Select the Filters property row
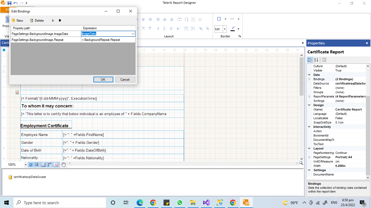 pyautogui.click(x=337, y=88)
